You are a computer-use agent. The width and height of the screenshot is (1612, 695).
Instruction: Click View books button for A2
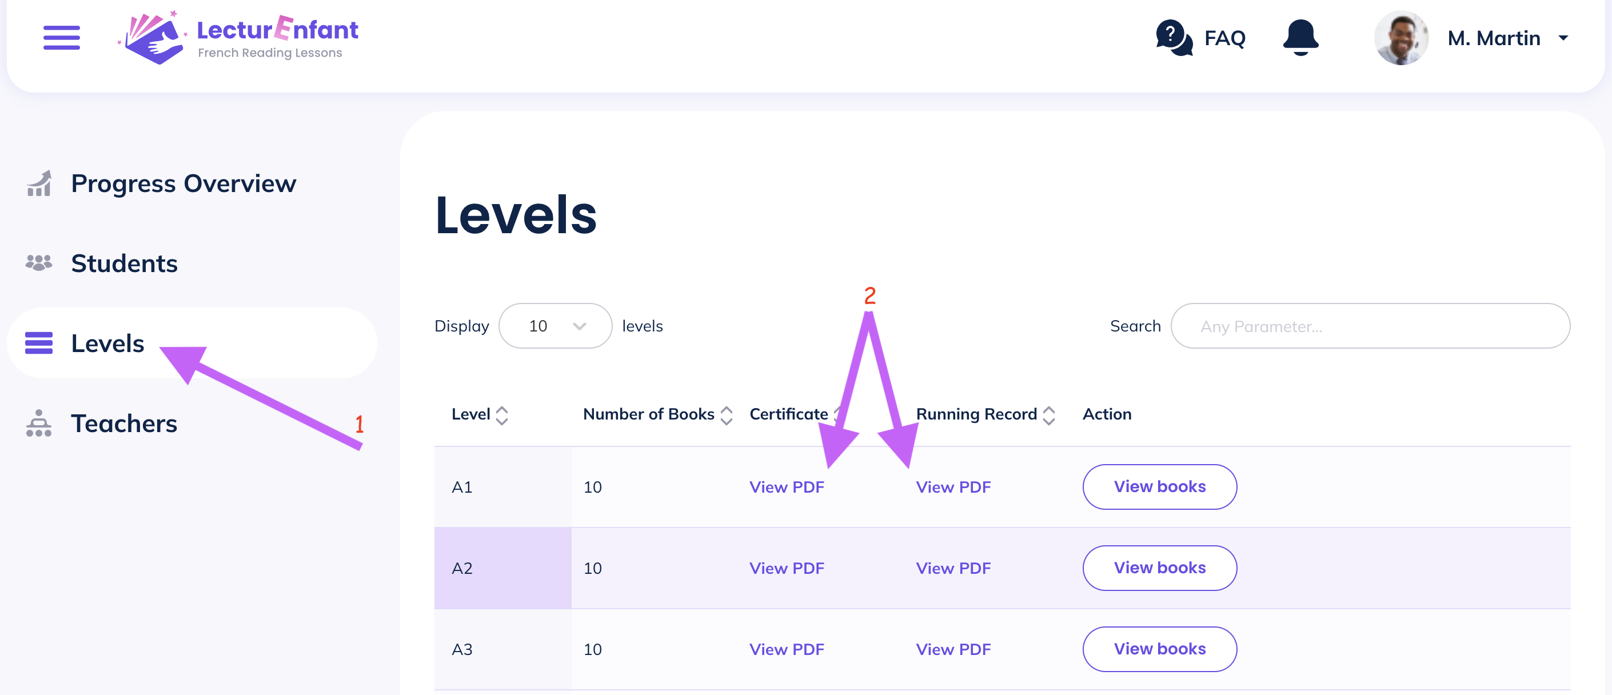pyautogui.click(x=1160, y=566)
